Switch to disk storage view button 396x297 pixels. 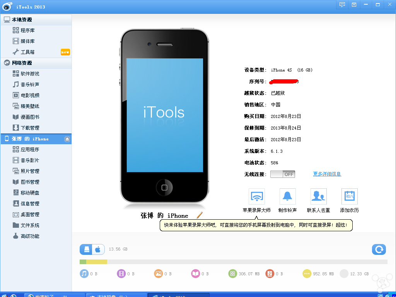(x=86, y=249)
